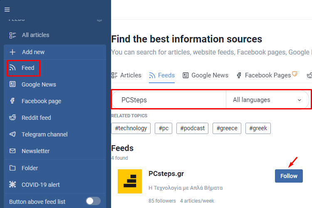Select Google News in sidebar

[x=55, y=84]
